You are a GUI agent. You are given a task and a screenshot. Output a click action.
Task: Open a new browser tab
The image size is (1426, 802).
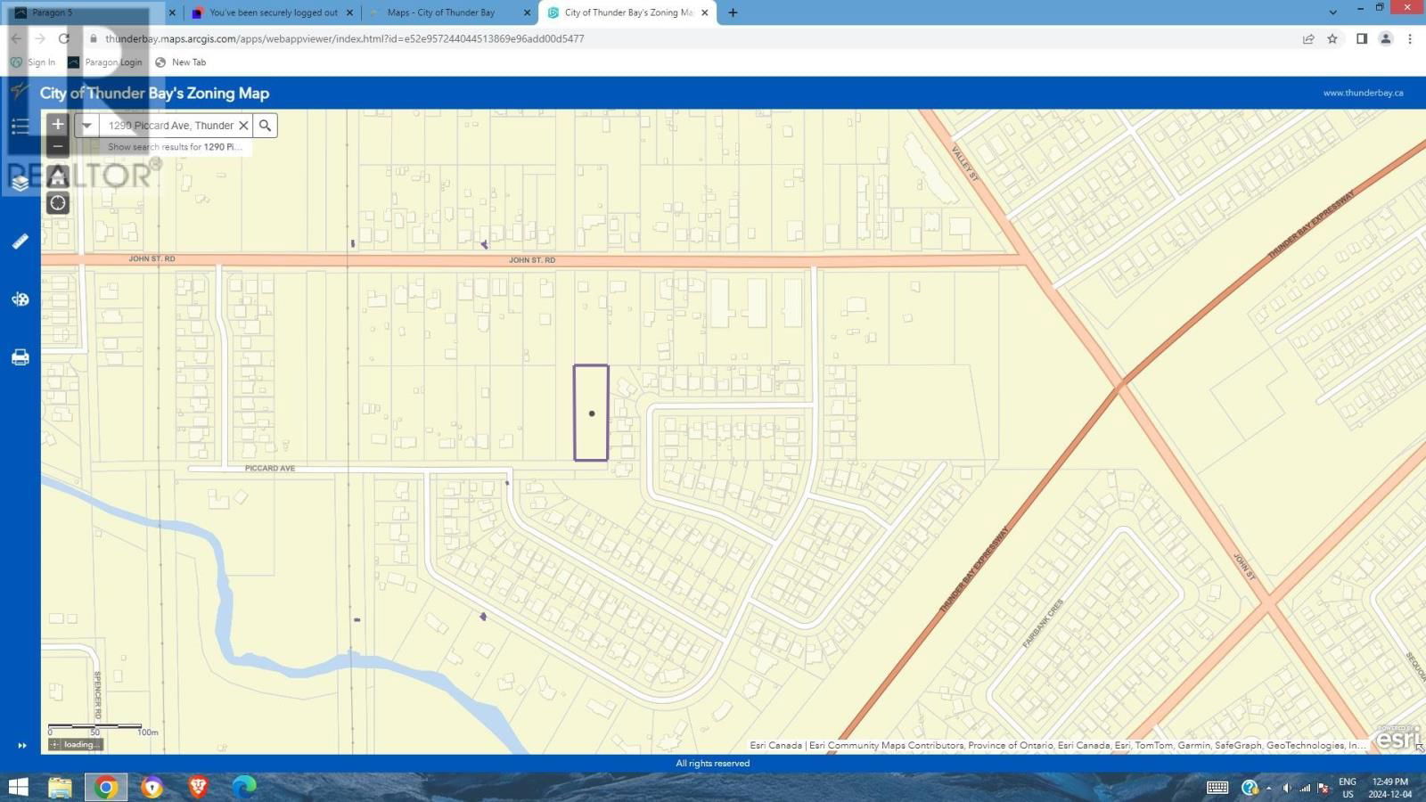(733, 12)
